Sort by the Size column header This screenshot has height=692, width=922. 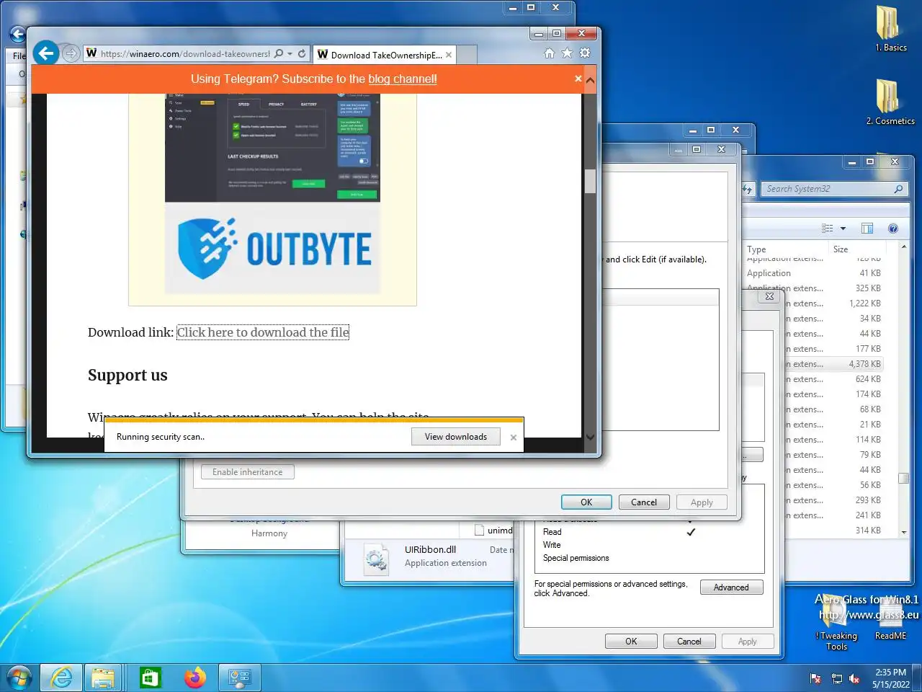[x=857, y=249]
